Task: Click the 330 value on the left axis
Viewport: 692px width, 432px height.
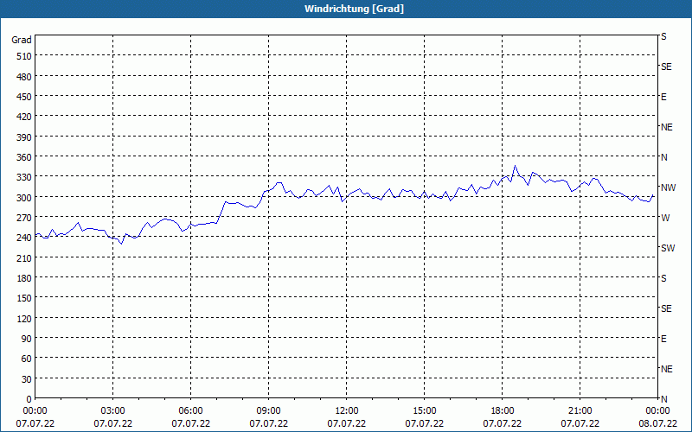Action: (24, 178)
